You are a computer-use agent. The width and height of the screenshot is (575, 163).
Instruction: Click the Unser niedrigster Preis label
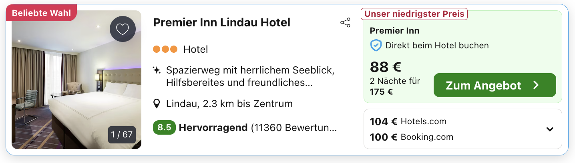tap(414, 14)
